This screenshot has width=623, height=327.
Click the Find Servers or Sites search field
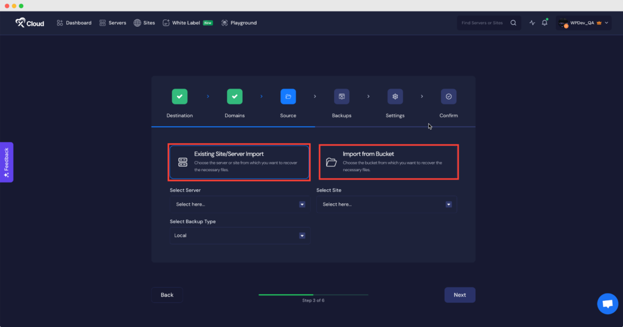coord(484,23)
